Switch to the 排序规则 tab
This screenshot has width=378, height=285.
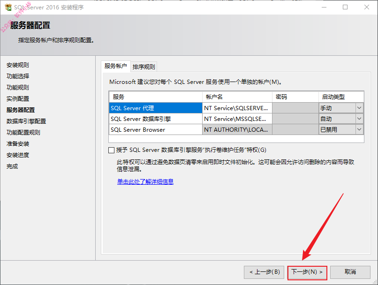144,67
